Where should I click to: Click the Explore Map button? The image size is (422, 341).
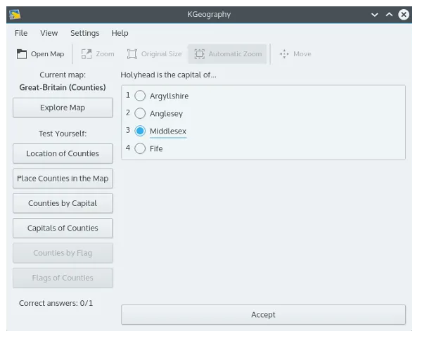pyautogui.click(x=63, y=108)
